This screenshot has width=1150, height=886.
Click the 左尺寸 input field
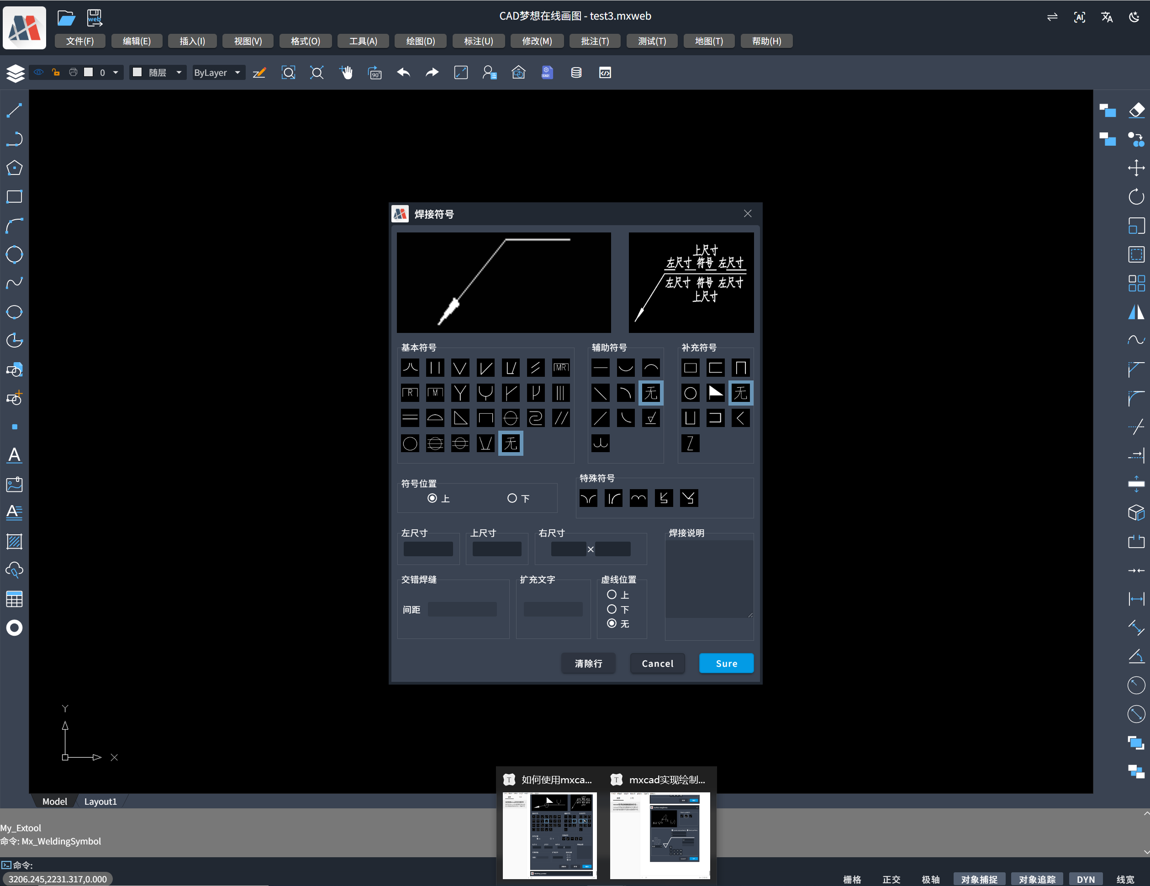click(428, 549)
